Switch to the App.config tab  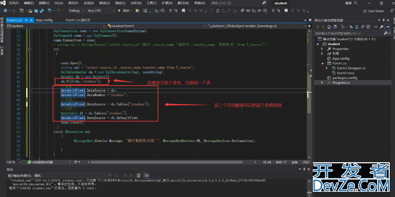pyautogui.click(x=44, y=20)
